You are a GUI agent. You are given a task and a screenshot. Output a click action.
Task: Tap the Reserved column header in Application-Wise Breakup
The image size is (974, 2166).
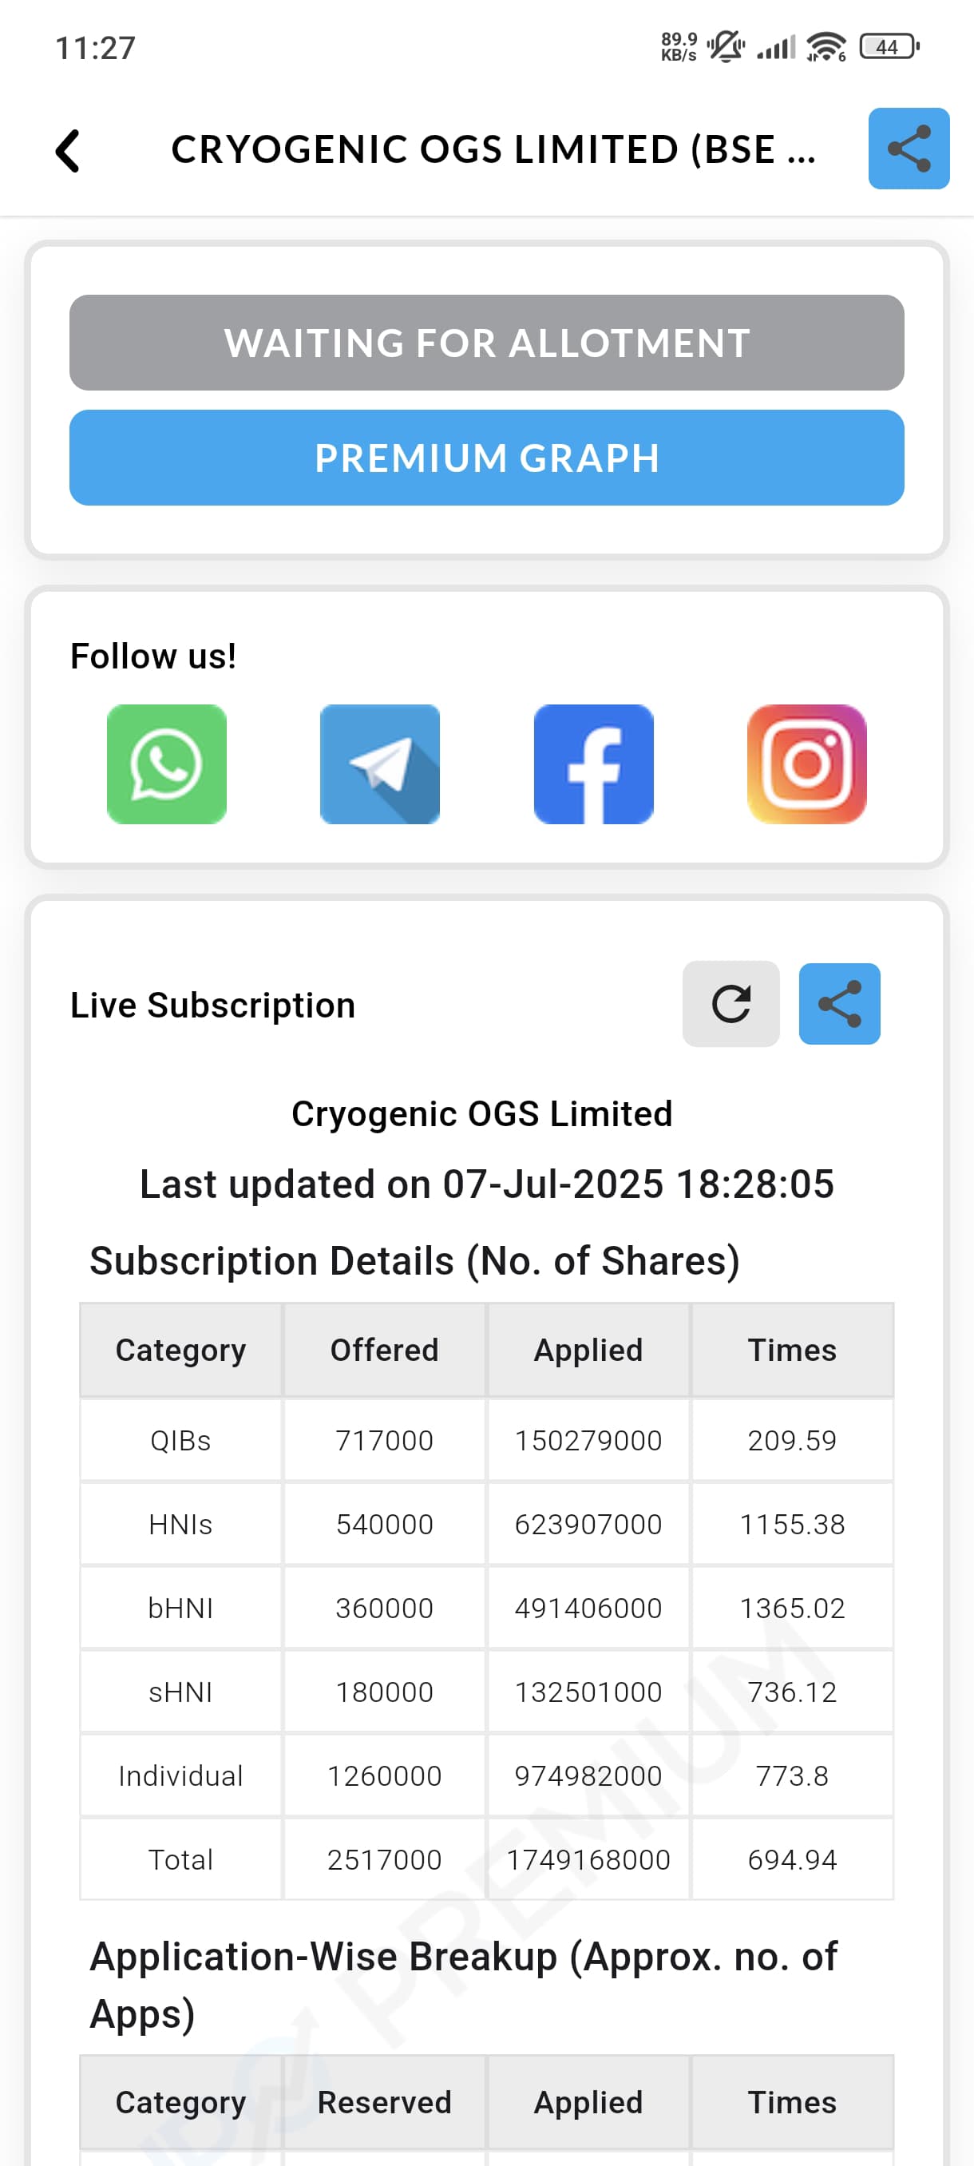coord(384,2102)
